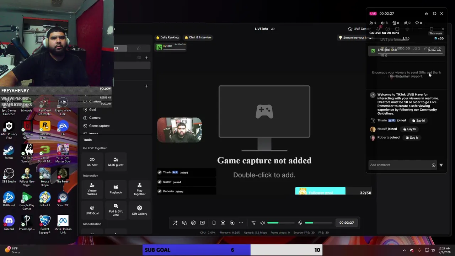Open the notifications bell icon
455x256 pixels.
coord(378,29)
